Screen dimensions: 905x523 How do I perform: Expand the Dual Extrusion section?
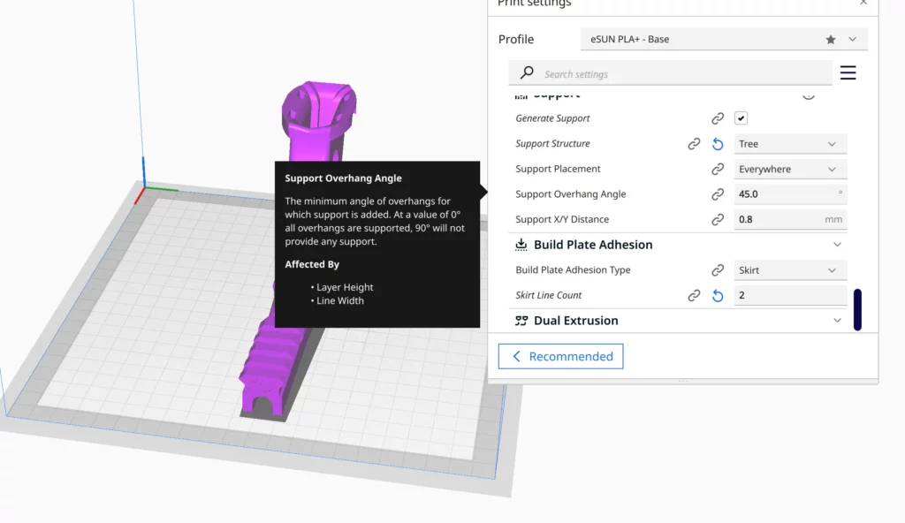pos(837,321)
